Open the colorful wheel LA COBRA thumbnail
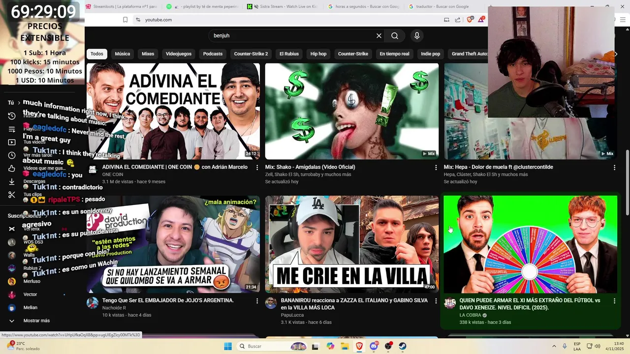630x354 pixels. coord(531,244)
